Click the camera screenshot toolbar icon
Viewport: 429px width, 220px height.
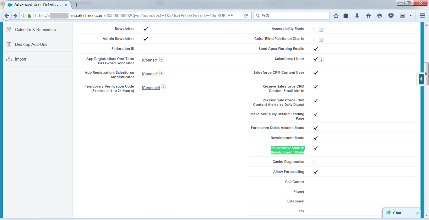(402, 16)
